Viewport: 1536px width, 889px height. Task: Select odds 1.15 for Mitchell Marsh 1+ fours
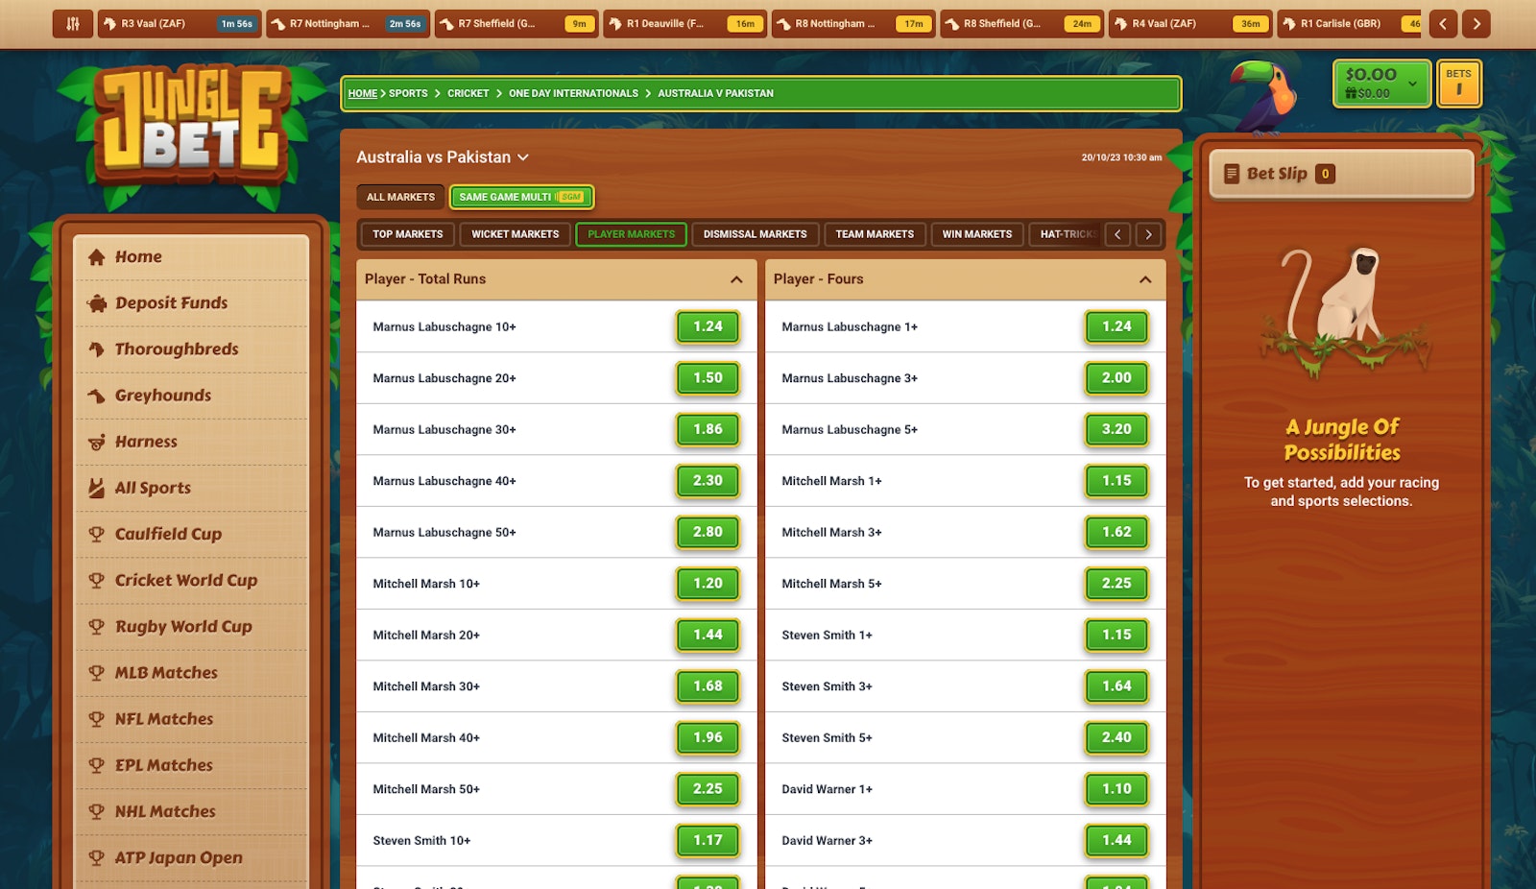tap(1116, 481)
